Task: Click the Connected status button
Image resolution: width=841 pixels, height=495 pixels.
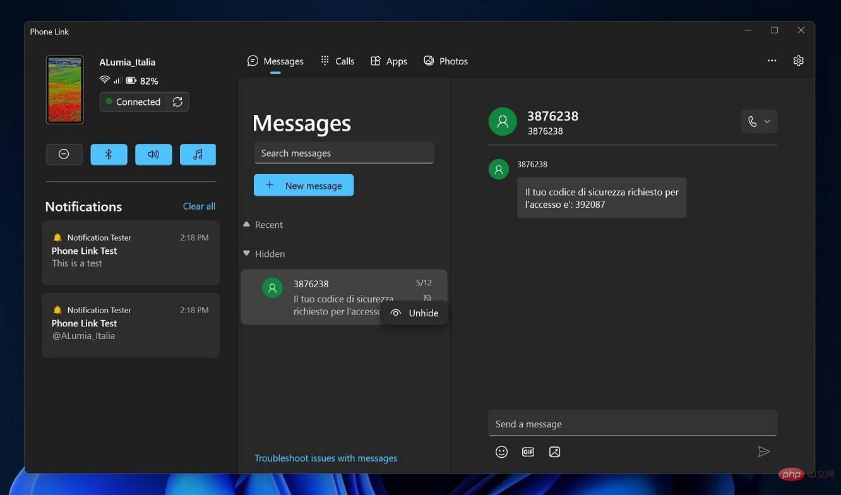Action: [133, 102]
